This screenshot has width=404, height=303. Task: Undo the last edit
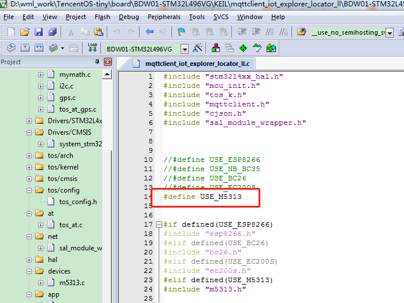click(117, 32)
